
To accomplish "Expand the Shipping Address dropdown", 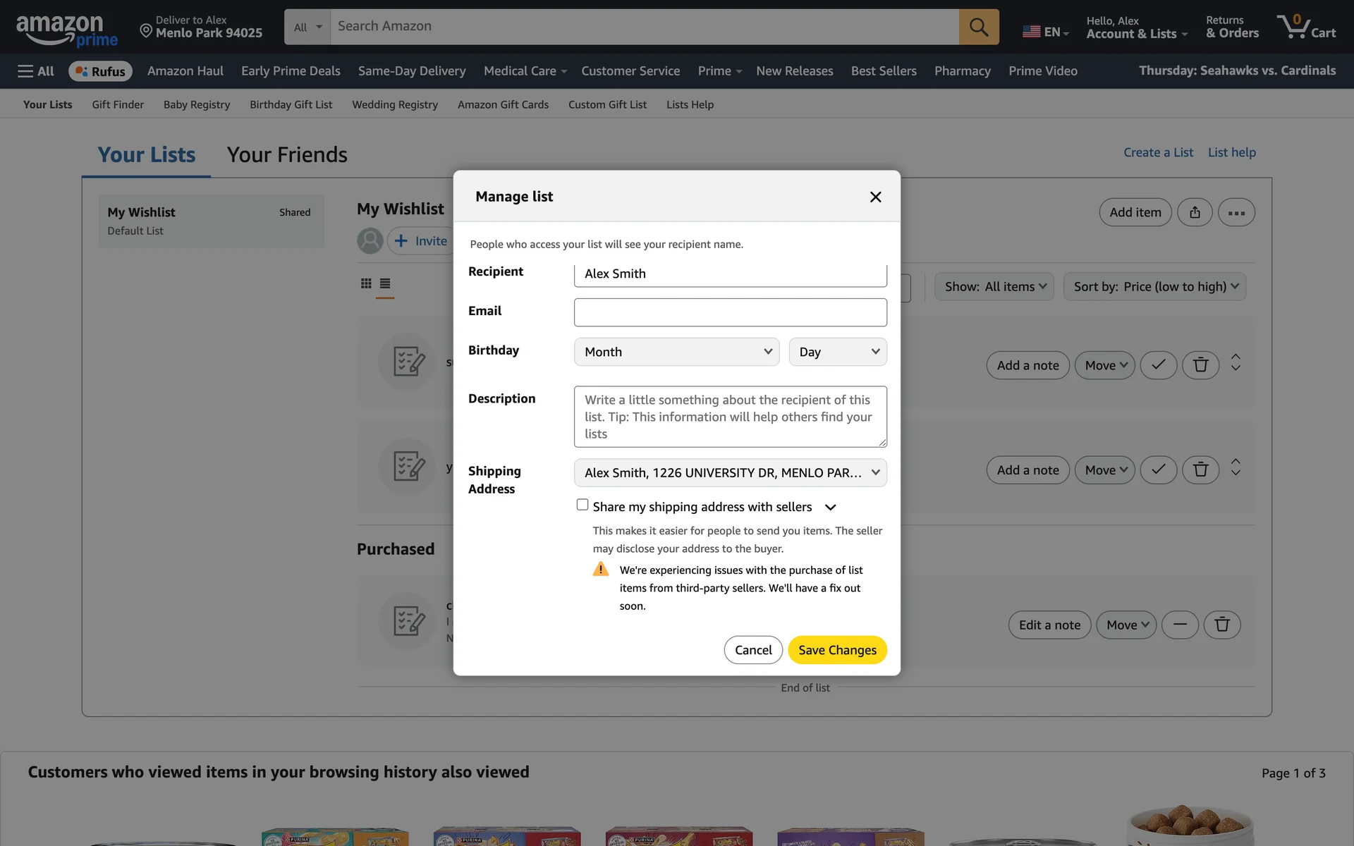I will [x=730, y=472].
